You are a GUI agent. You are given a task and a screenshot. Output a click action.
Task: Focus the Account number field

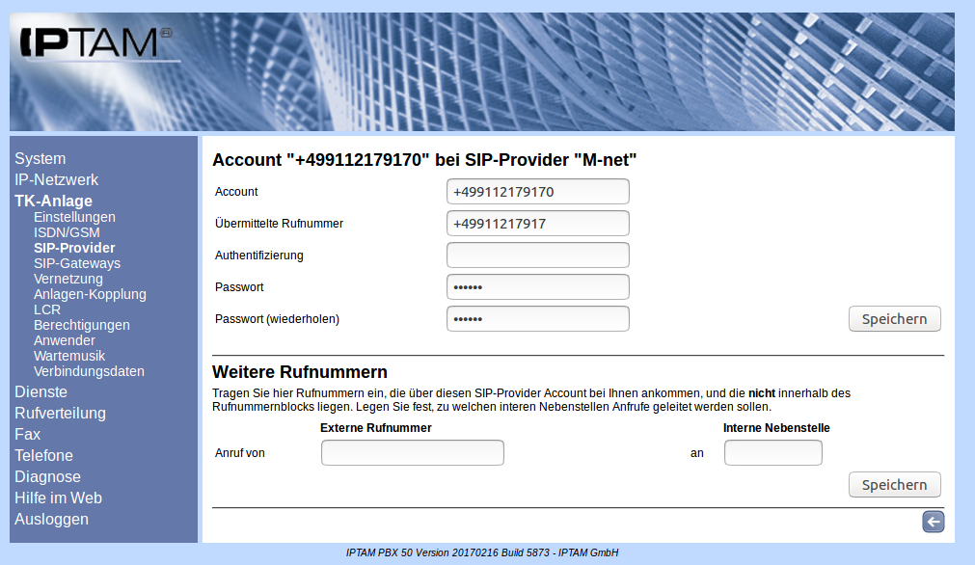point(537,192)
